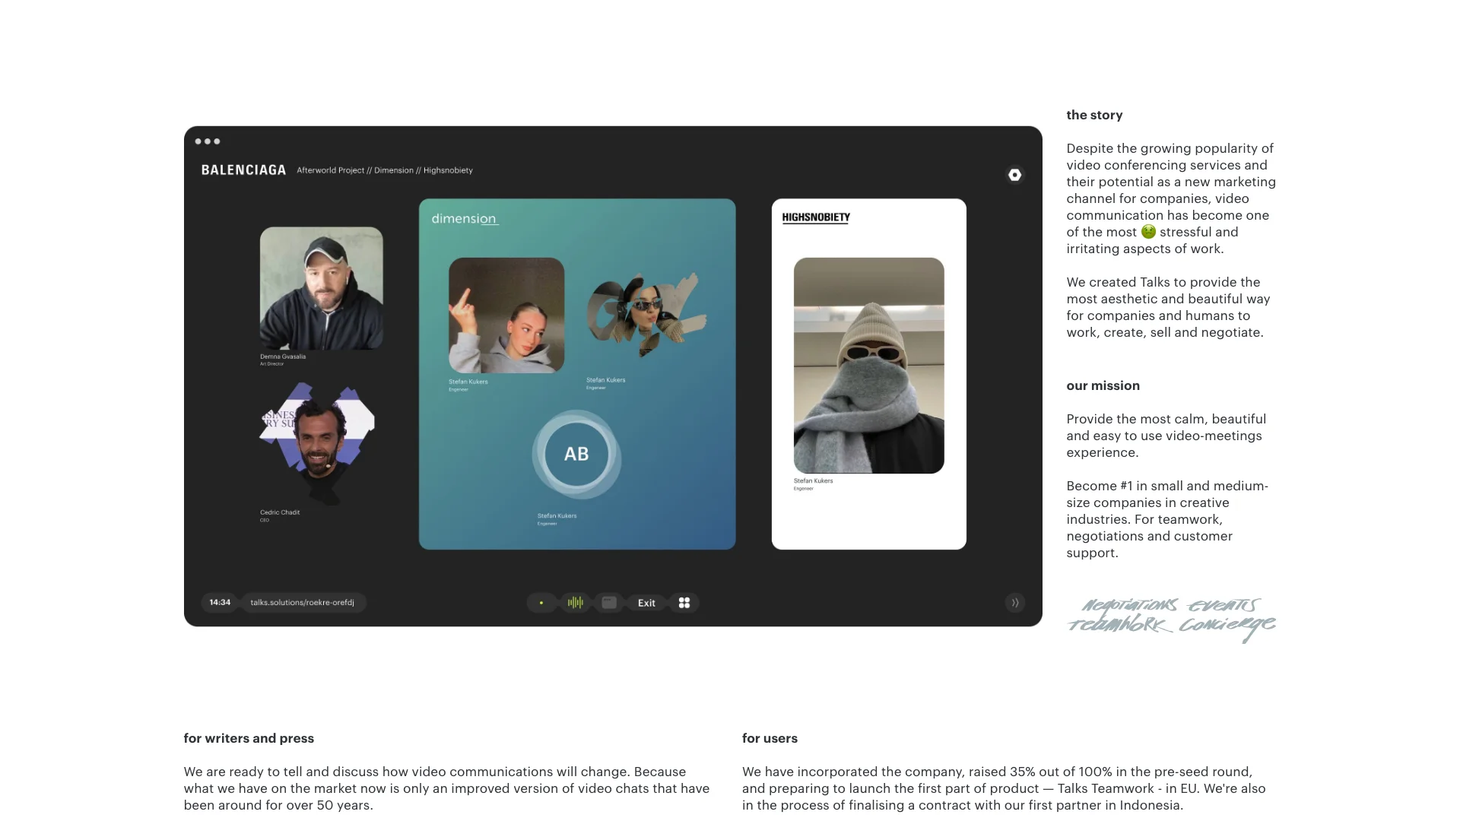Image resolution: width=1460 pixels, height=821 pixels.
Task: Click the grid/layout view icon
Action: pyautogui.click(x=684, y=603)
